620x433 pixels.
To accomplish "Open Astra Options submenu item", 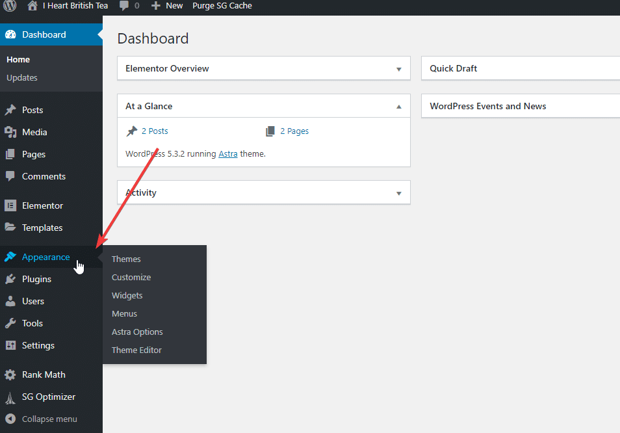I will (x=137, y=332).
